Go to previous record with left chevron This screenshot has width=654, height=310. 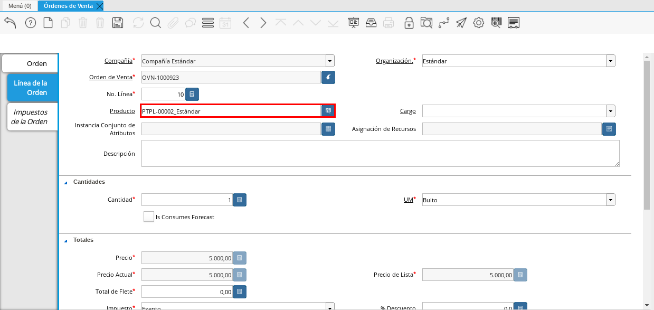pos(245,23)
